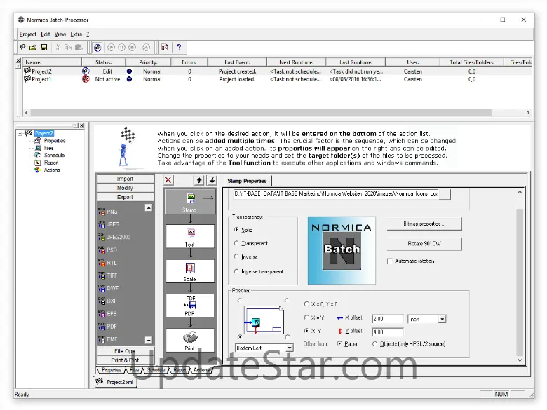Move action down with the down arrow
547x410 pixels.
click(212, 180)
